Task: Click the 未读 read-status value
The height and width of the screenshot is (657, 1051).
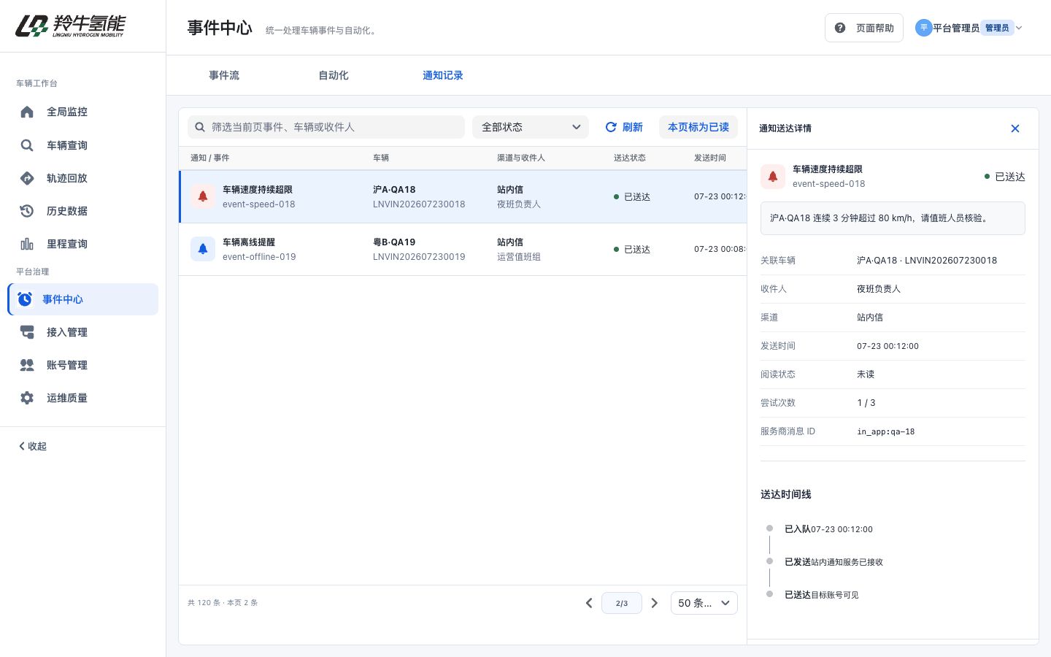Action: pyautogui.click(x=866, y=374)
